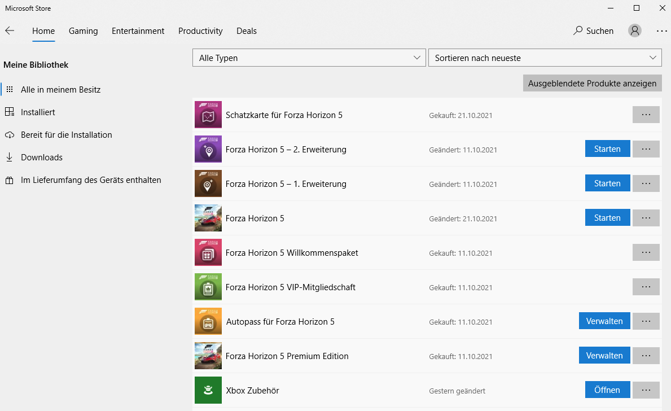The image size is (671, 411).
Task: Click the Forza Horizon 5 – 1. Erweiterung icon
Action: tap(208, 183)
